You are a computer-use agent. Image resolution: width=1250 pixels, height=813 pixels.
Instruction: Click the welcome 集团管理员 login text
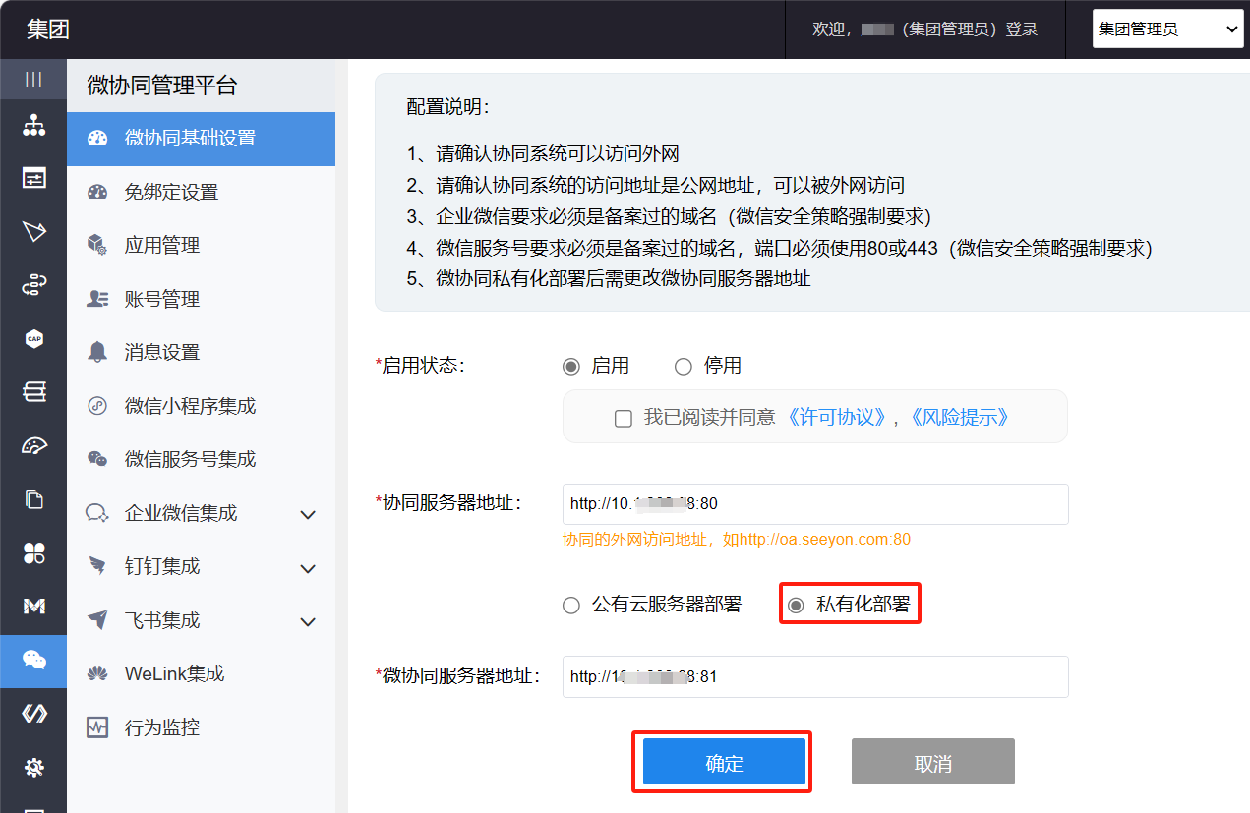tap(925, 29)
